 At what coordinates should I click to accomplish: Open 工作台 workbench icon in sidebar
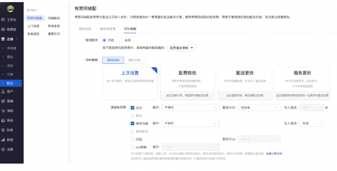tap(3, 20)
